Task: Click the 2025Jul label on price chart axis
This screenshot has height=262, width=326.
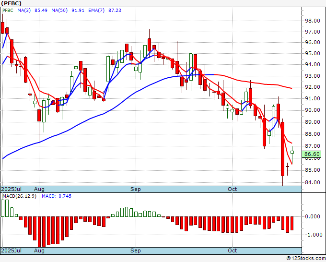Action: tap(12, 189)
